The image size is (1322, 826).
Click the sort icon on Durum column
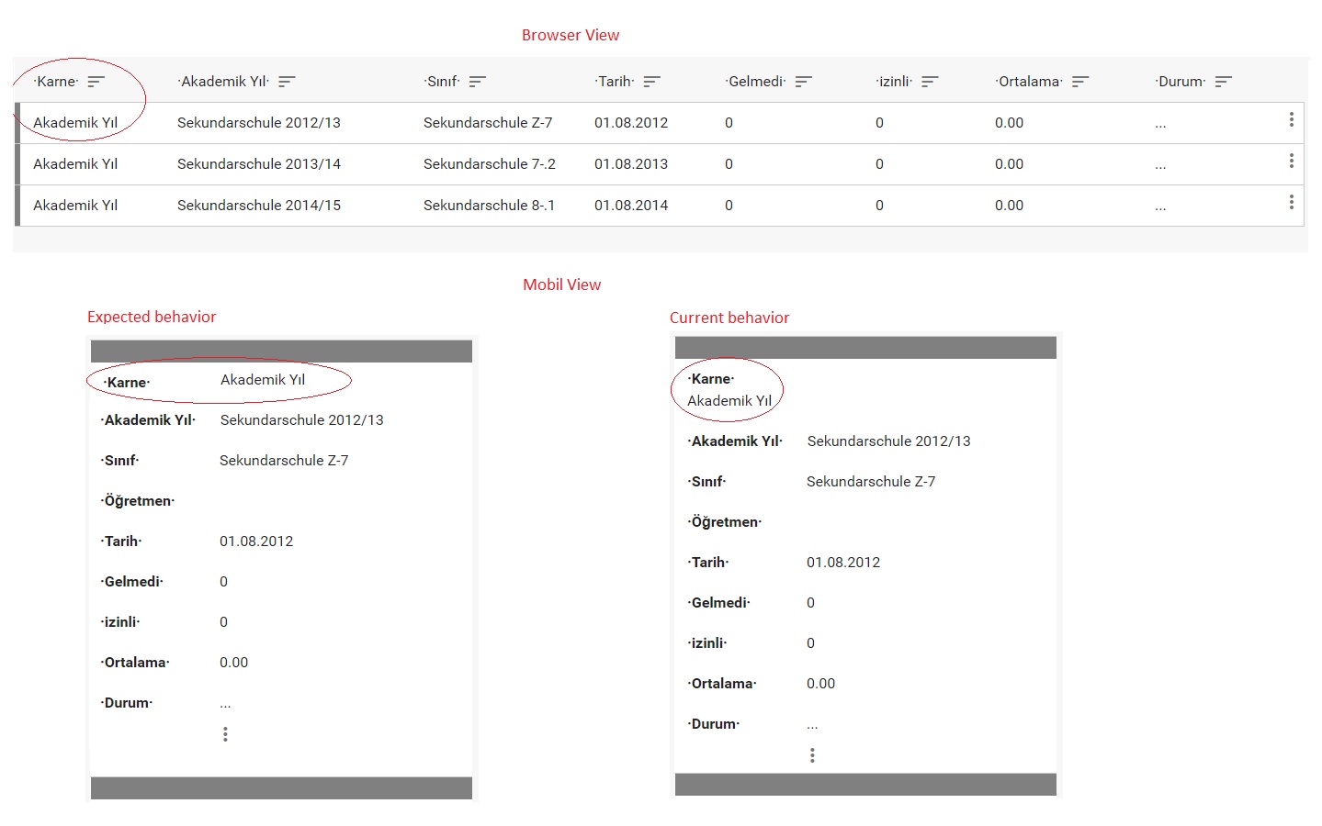click(1223, 81)
